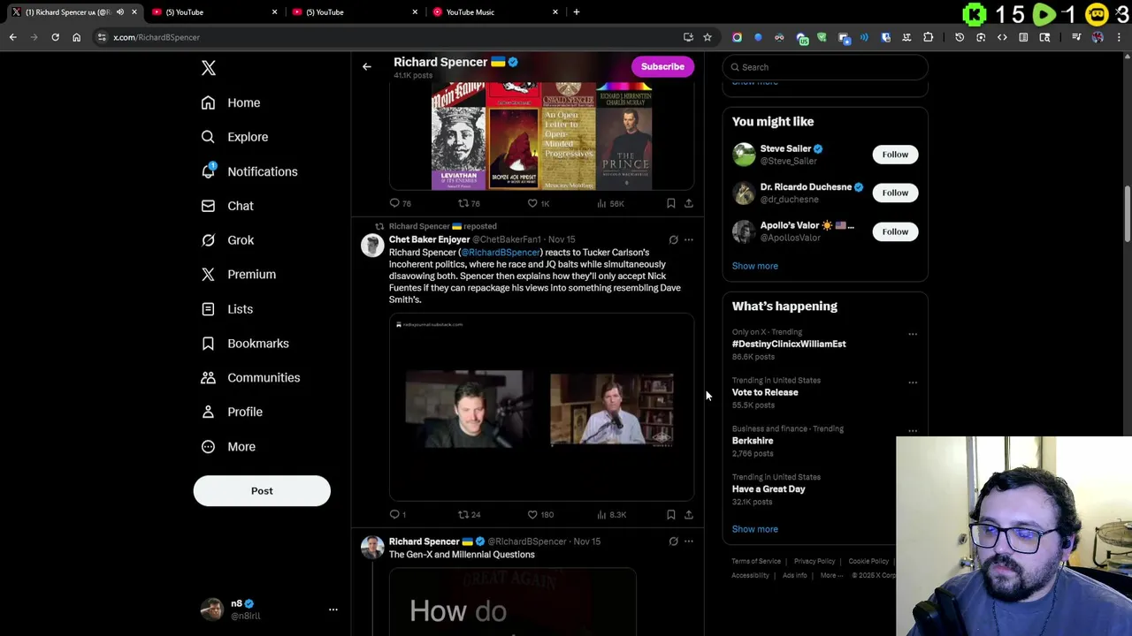Screen dimensions: 1132x636
Task: Click the X logo in sidebar
Action: [209, 68]
